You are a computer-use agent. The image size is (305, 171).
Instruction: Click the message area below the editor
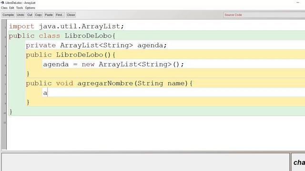click(x=145, y=162)
